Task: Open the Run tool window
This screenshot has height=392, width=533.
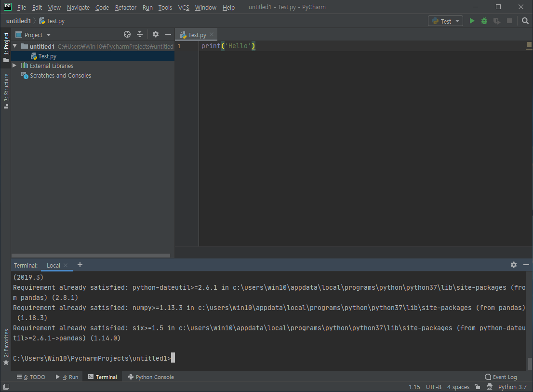Action: point(67,377)
